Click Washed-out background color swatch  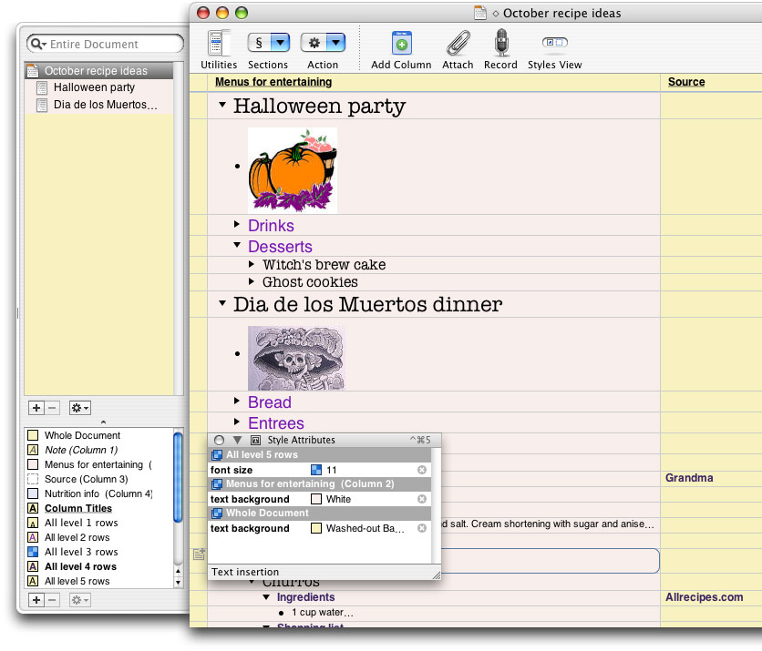click(x=316, y=528)
